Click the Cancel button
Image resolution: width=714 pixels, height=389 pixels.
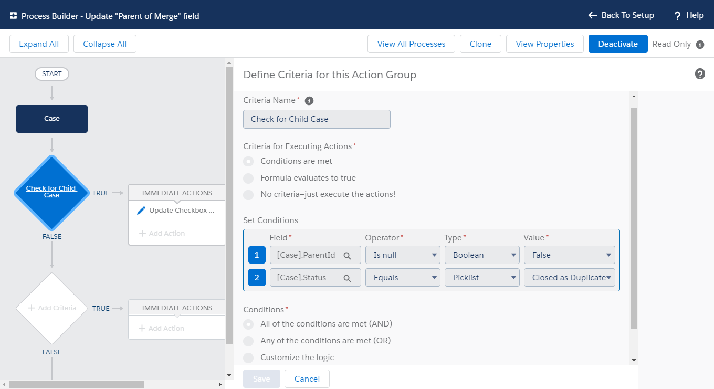[x=307, y=379]
